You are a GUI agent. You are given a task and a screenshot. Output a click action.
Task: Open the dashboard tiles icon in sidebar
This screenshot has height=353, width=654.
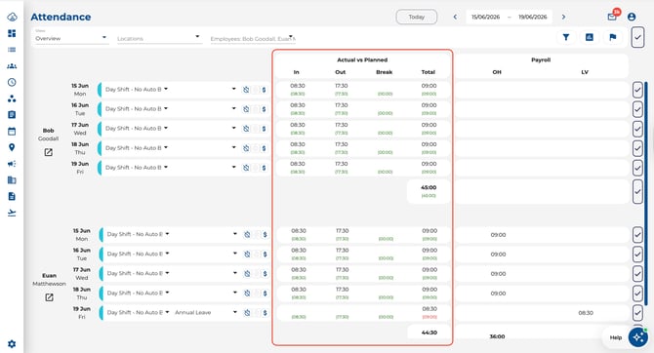[12, 33]
